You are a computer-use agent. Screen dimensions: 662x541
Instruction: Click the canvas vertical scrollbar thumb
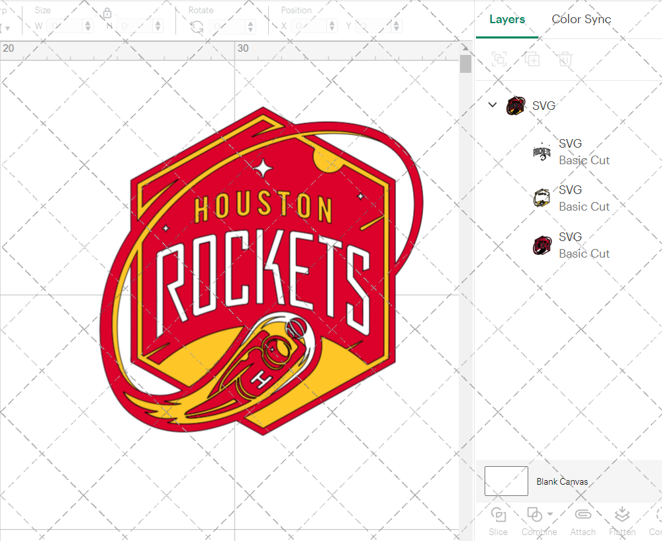click(465, 64)
